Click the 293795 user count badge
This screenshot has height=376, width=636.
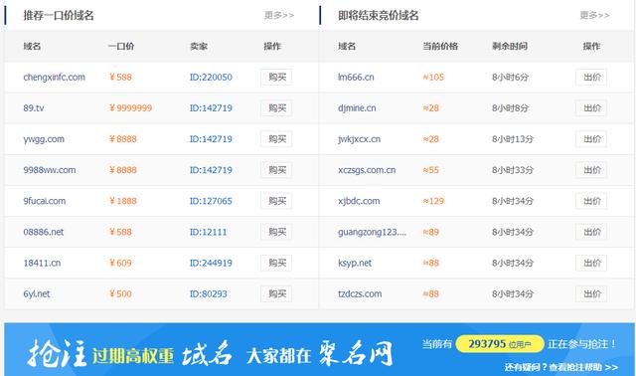click(x=500, y=344)
